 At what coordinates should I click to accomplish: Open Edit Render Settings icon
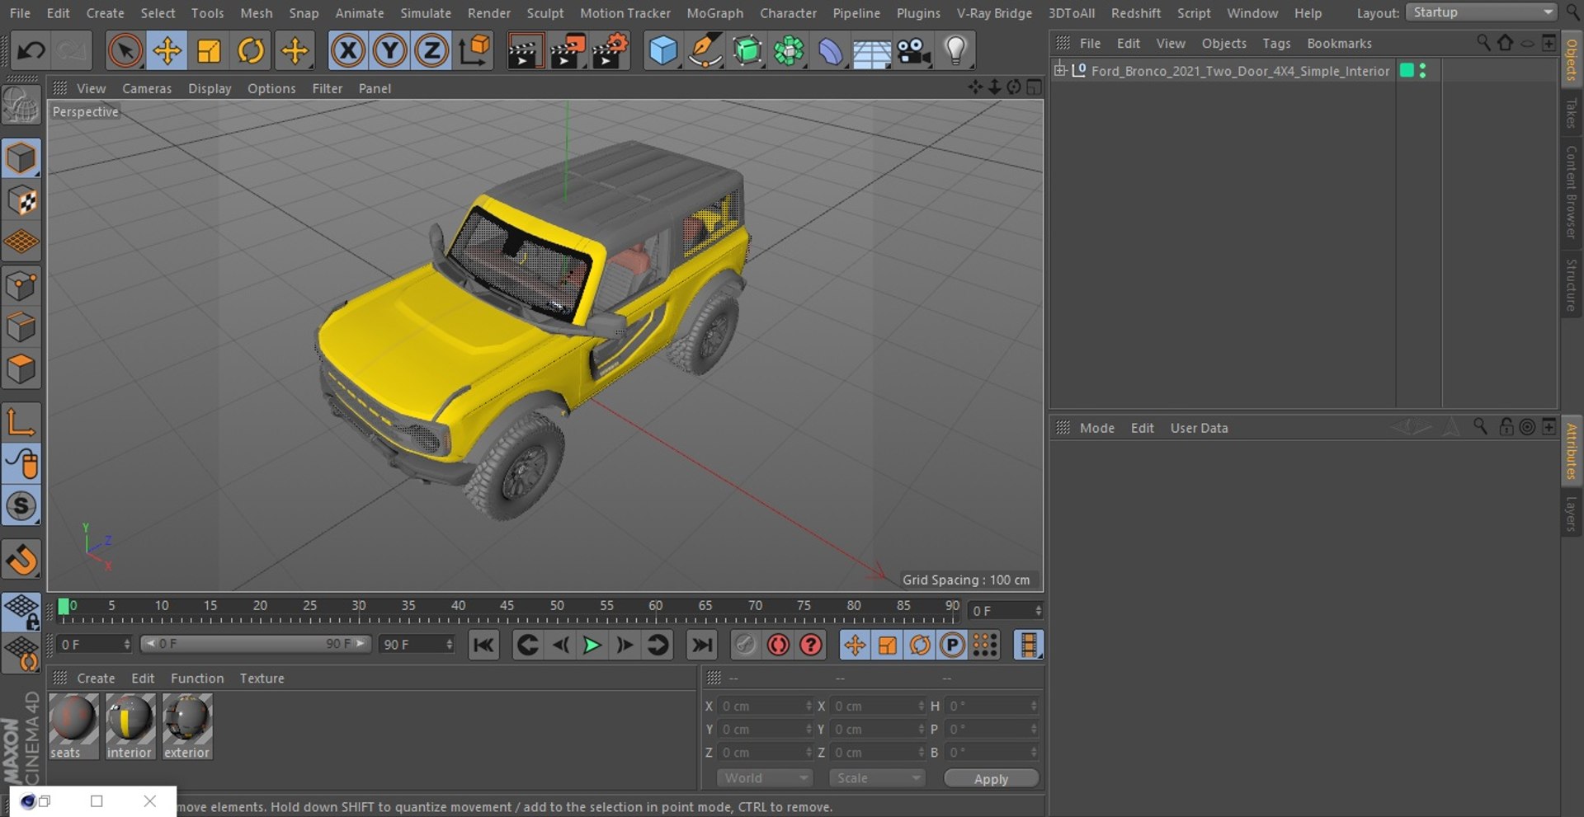609,51
